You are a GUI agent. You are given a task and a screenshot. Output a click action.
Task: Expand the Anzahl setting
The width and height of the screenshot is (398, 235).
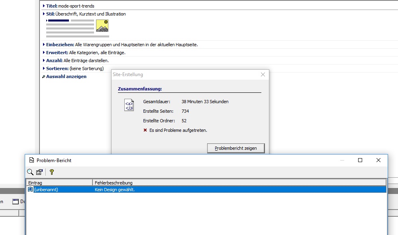(x=44, y=61)
